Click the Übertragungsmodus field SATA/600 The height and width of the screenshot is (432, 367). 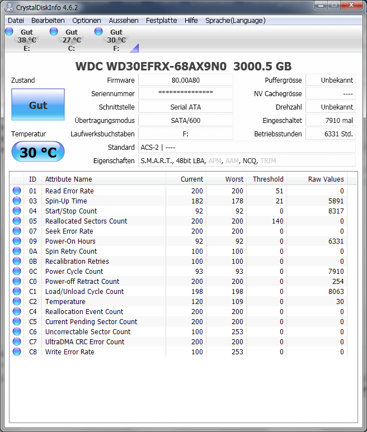[186, 120]
